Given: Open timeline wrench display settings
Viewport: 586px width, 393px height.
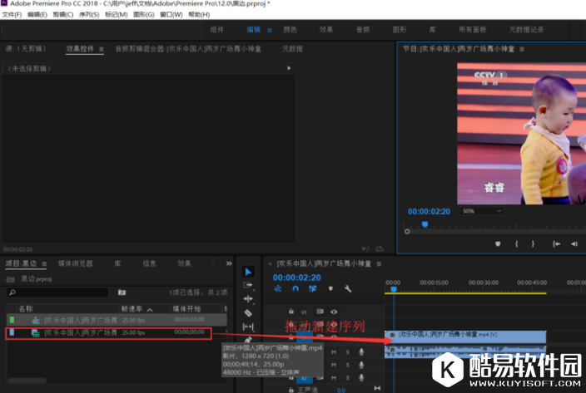Looking at the screenshot, I should (348, 289).
